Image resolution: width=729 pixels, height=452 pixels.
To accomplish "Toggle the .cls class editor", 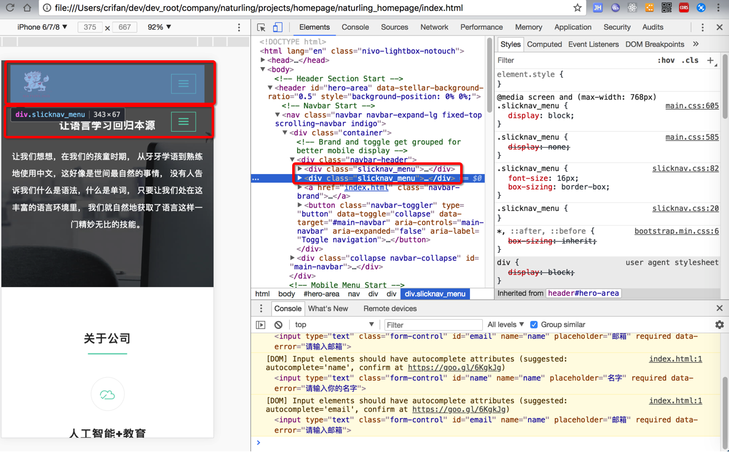I will pos(690,60).
